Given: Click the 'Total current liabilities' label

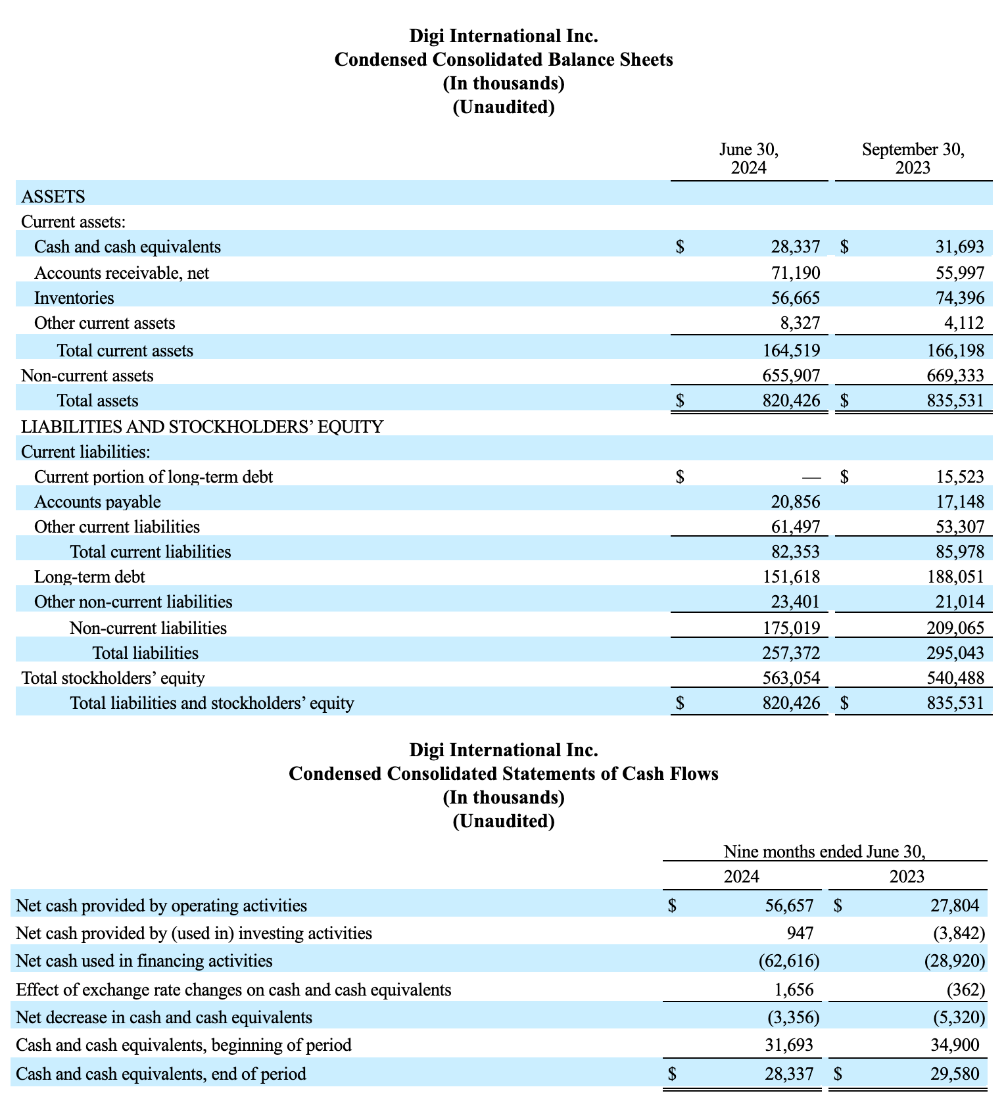Looking at the screenshot, I should point(151,552).
